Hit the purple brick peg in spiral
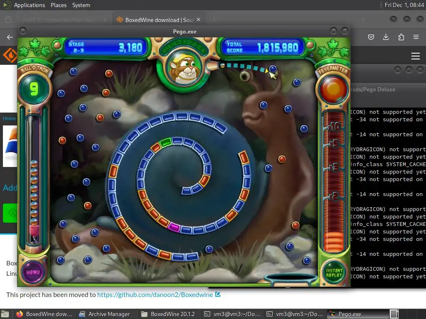 (174, 227)
